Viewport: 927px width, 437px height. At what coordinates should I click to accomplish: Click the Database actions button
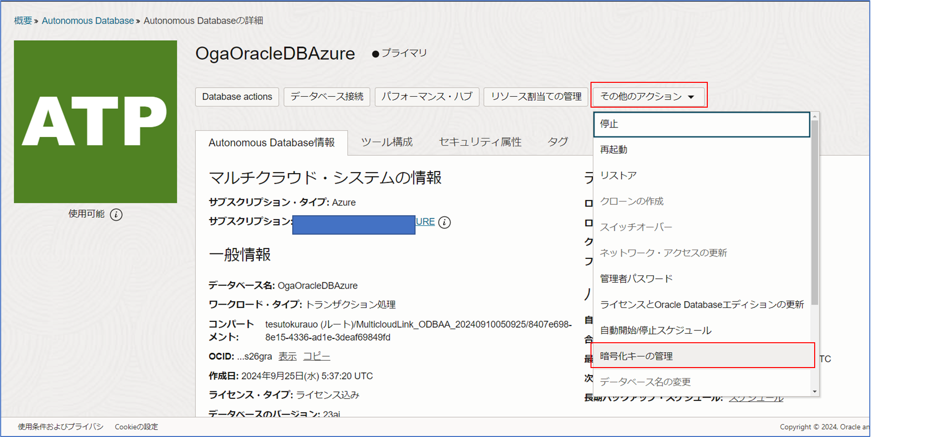pyautogui.click(x=237, y=97)
